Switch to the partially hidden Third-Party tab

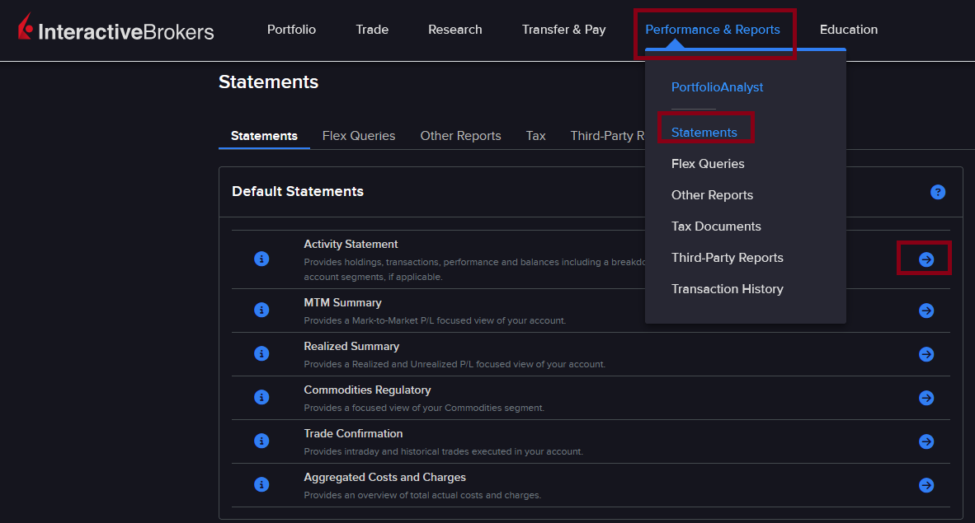coord(607,136)
